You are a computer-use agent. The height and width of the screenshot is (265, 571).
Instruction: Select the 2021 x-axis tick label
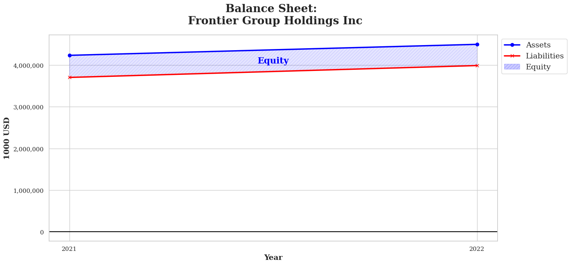click(69, 249)
